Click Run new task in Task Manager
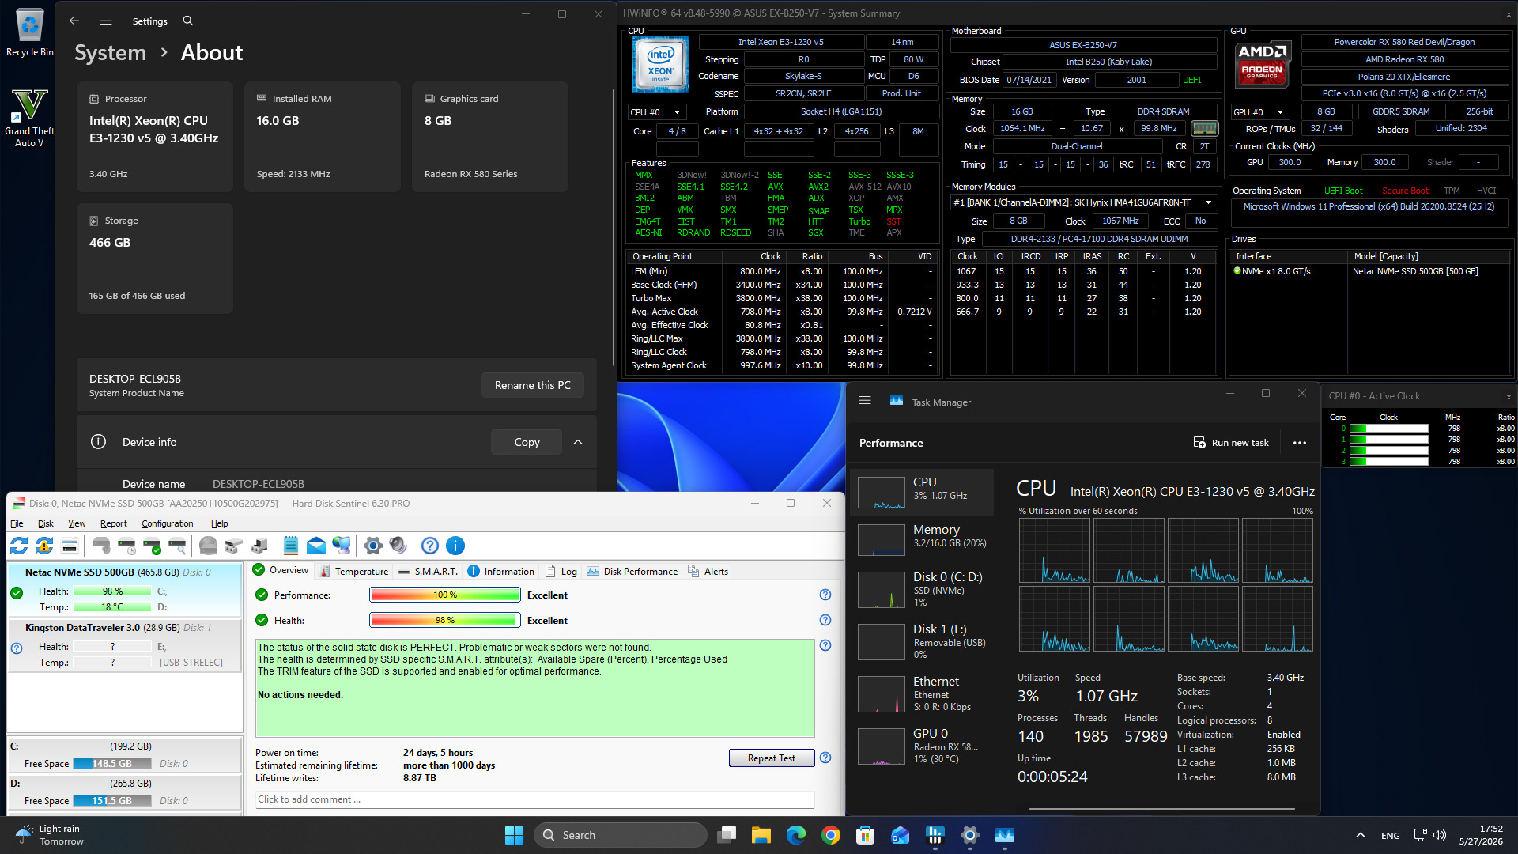The height and width of the screenshot is (854, 1518). click(1232, 443)
